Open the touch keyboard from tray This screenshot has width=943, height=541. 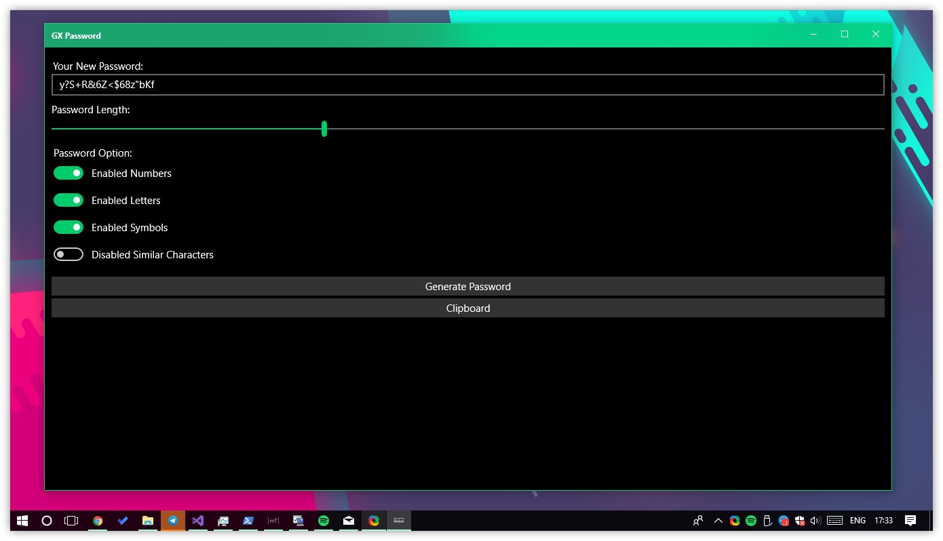pos(835,521)
